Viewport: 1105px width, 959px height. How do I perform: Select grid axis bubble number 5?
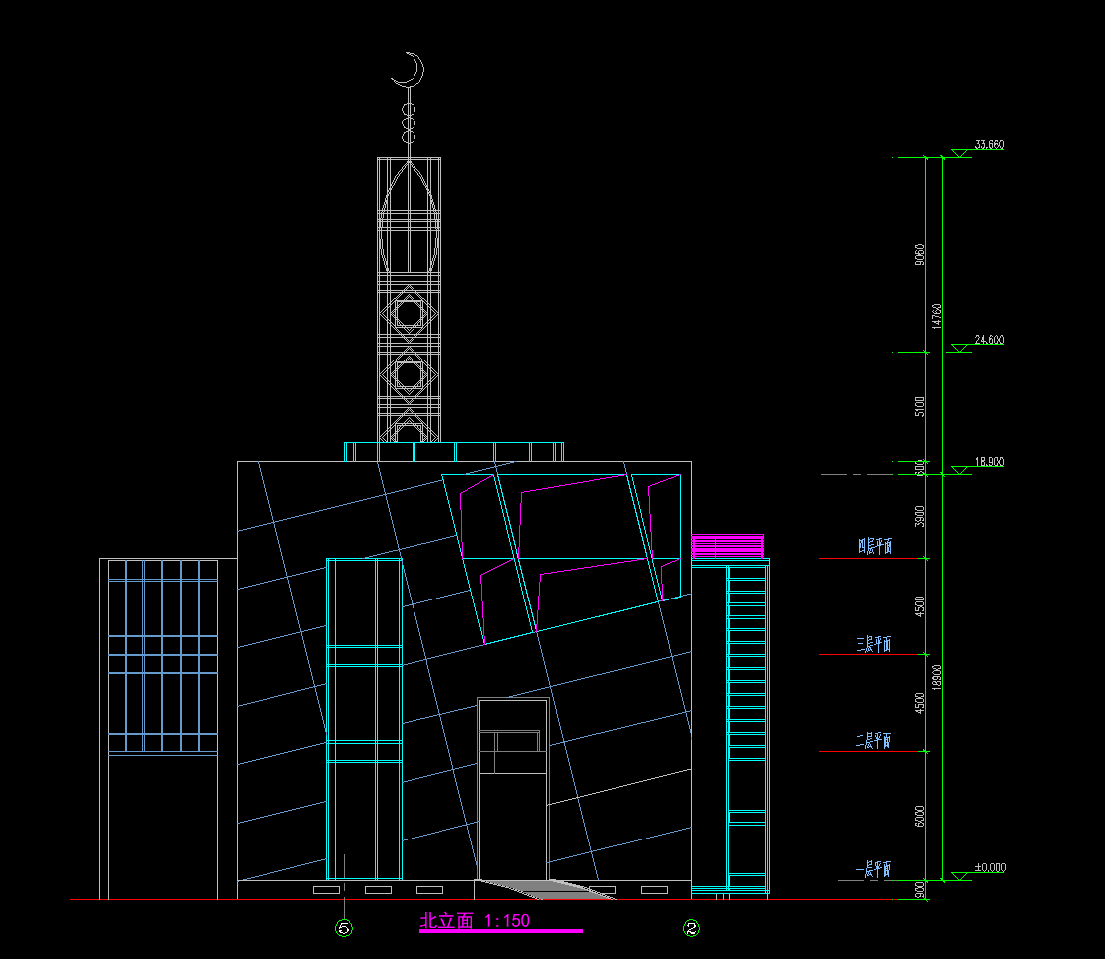(344, 928)
